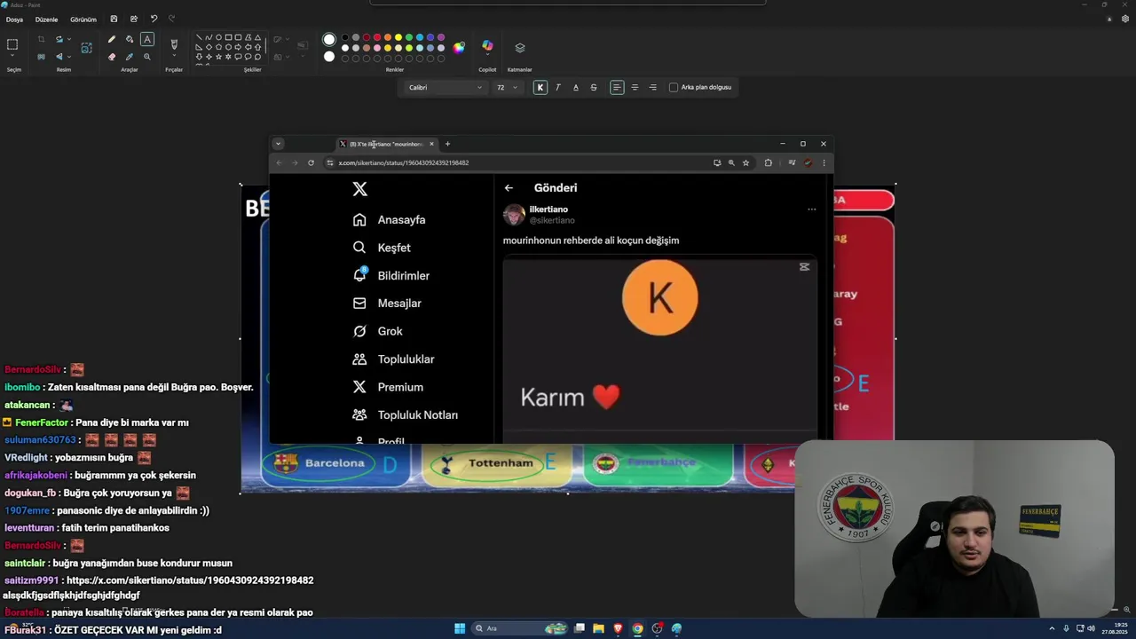Open browser tab search chevron

(x=278, y=144)
